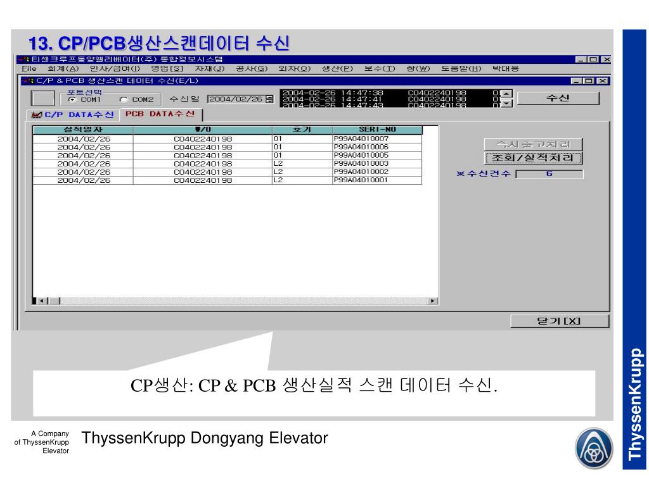Click the 즉시출고처리 button
Screen dimensions: 649x486
(x=533, y=144)
